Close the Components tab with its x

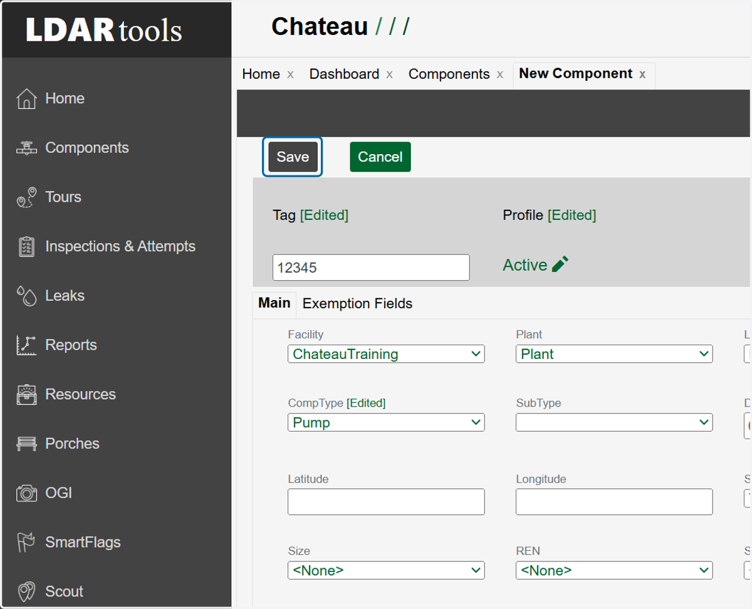pos(500,75)
